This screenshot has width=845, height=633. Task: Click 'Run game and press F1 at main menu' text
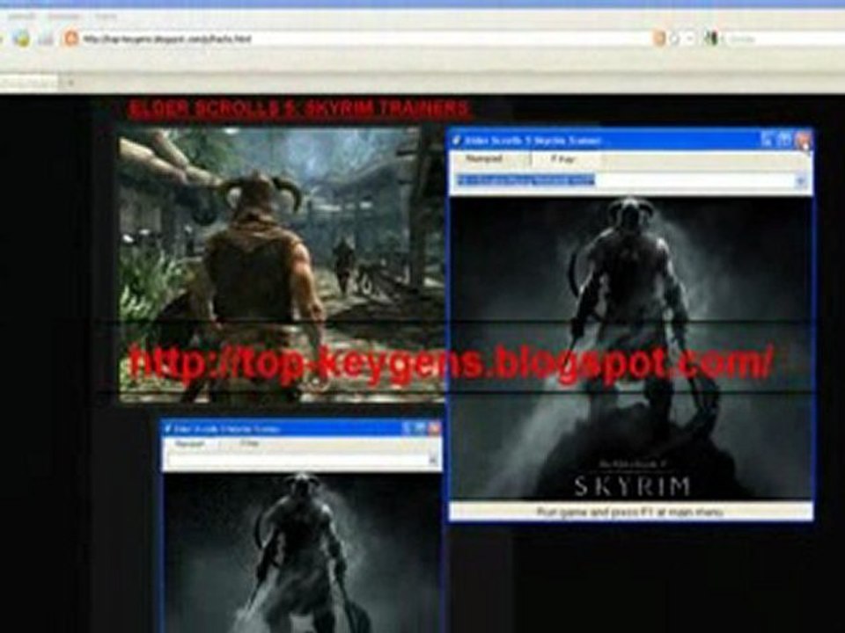[629, 512]
